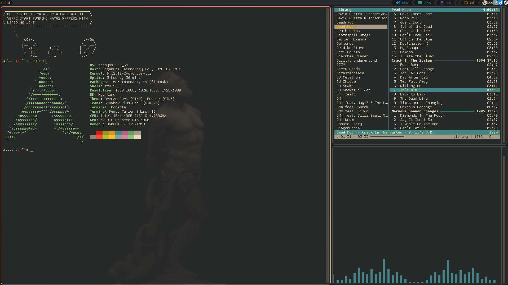The image size is (508, 285).
Task: Click the RAM usage module icon
Action: pos(420,3)
